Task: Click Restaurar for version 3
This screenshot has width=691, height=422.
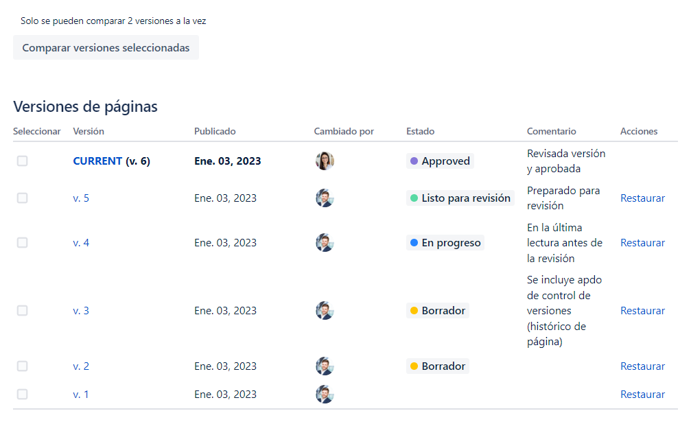Action: [x=642, y=311]
